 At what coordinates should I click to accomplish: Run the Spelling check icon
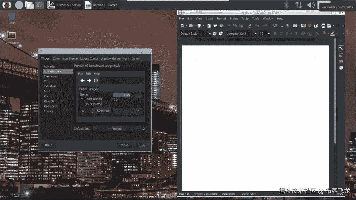tap(282, 26)
